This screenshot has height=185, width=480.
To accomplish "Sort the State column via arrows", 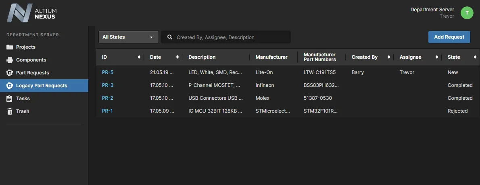I will point(475,57).
